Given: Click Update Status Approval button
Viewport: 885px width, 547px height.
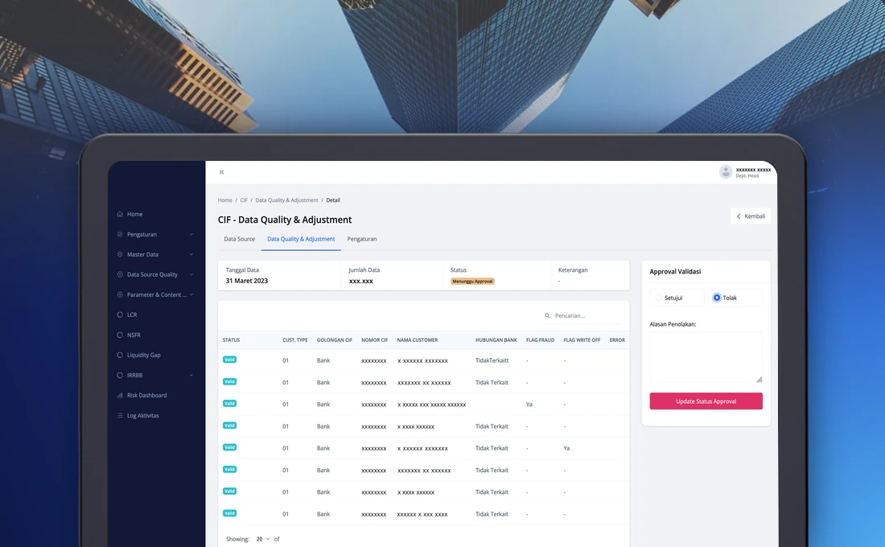Looking at the screenshot, I should click(x=706, y=401).
